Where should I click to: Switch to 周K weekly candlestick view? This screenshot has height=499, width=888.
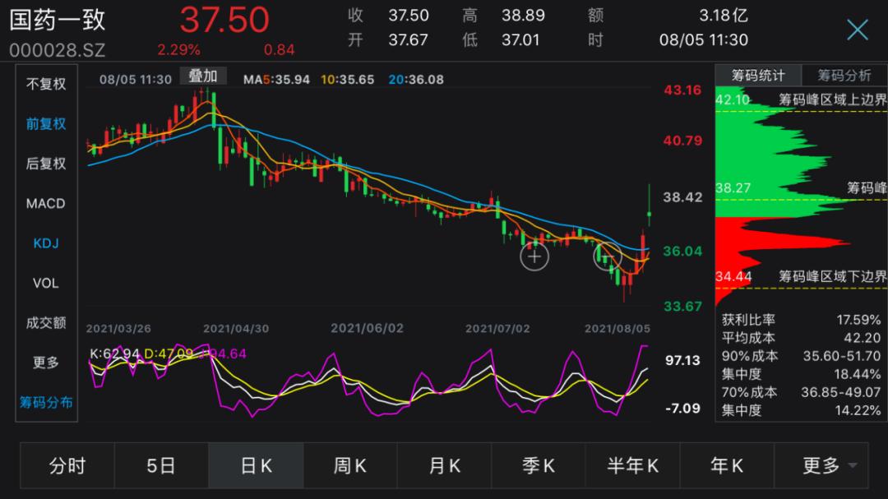coord(350,465)
